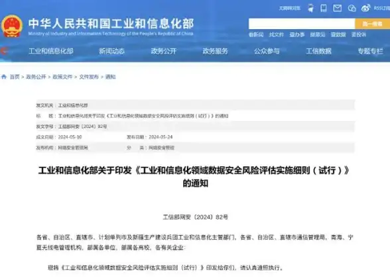Go to 文件发布 in breadcrumb
This screenshot has width=390, height=280.
click(x=89, y=77)
